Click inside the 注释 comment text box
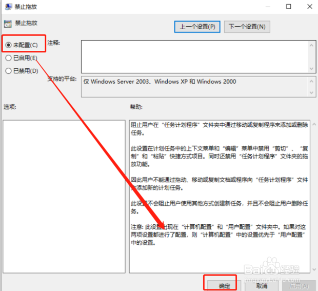Viewport: 318px width, 291px height. [195, 56]
